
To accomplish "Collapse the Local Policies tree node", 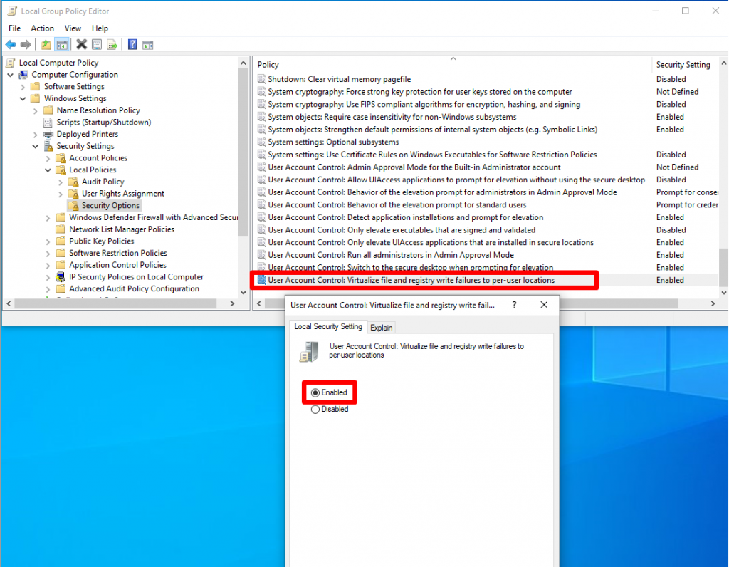I will [48, 170].
